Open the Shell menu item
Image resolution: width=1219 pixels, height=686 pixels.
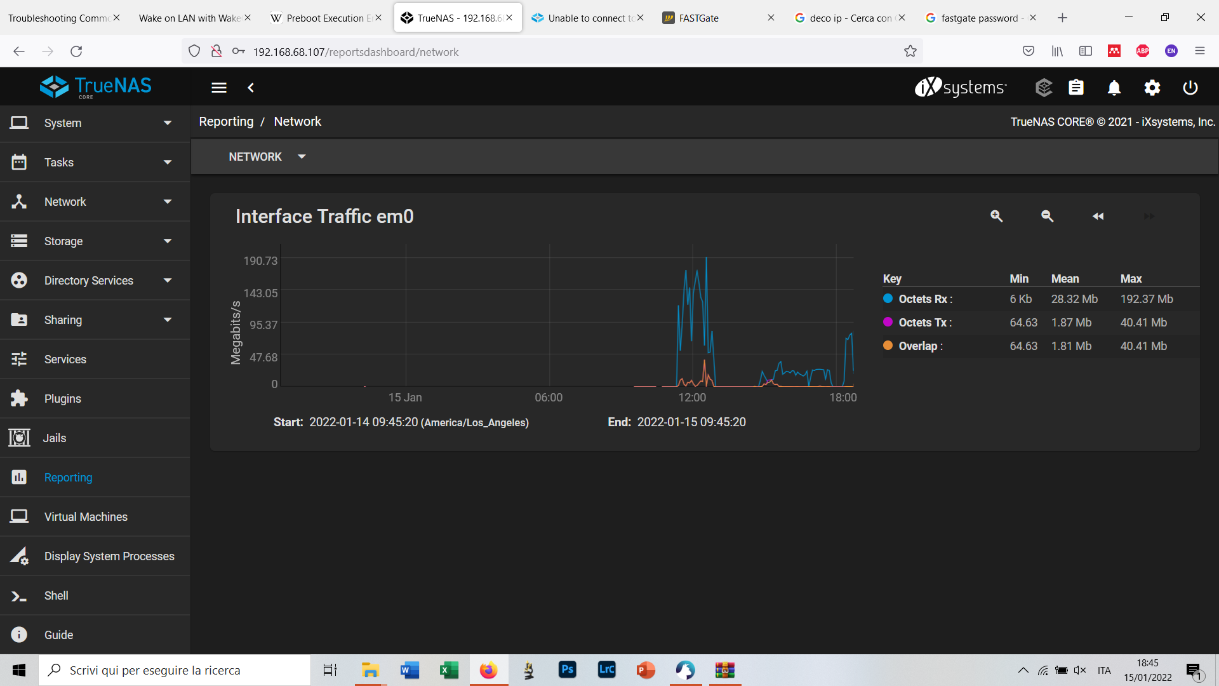[x=56, y=596]
